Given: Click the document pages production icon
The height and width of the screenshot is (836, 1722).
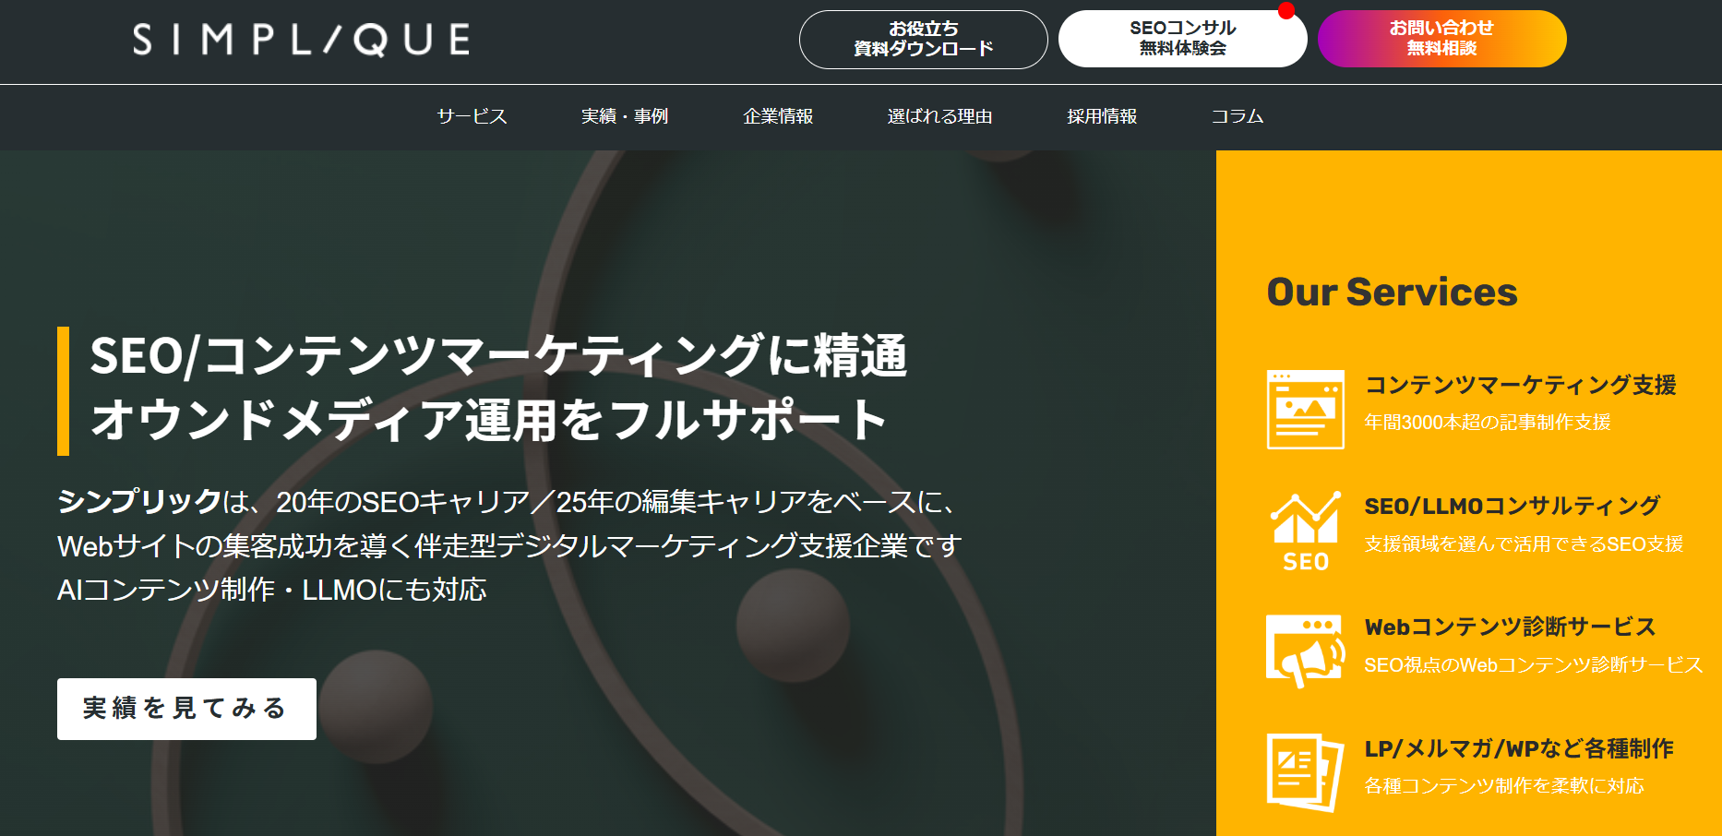Looking at the screenshot, I should 1305,772.
